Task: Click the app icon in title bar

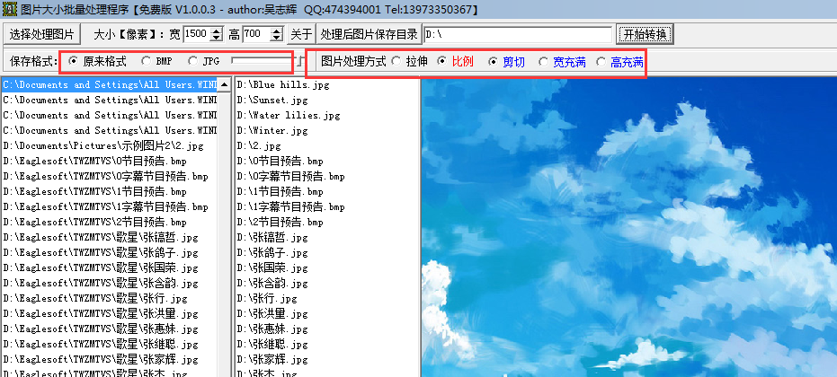Action: [x=9, y=9]
